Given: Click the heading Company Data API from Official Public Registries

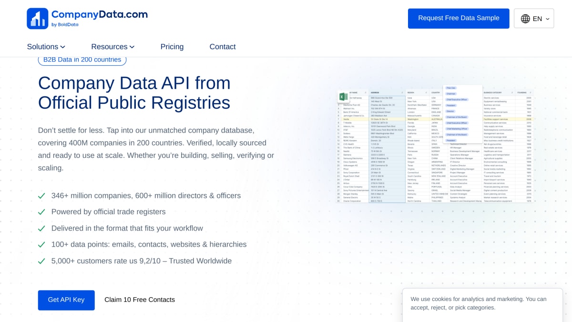Looking at the screenshot, I should pos(134,93).
